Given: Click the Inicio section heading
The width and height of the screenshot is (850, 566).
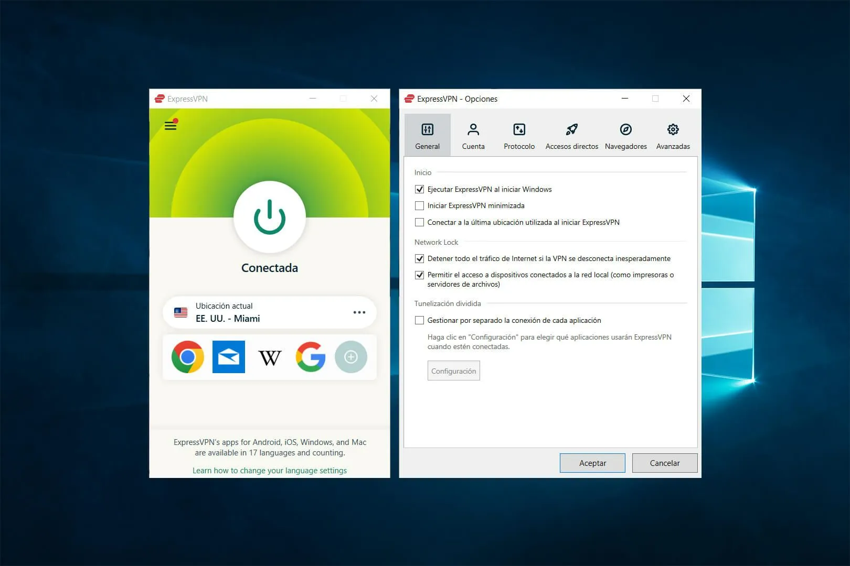Looking at the screenshot, I should pos(423,172).
